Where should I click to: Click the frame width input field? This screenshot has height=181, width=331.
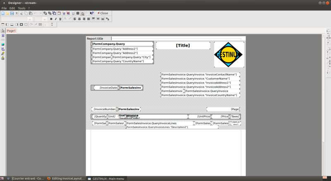pyautogui.click(x=46, y=25)
